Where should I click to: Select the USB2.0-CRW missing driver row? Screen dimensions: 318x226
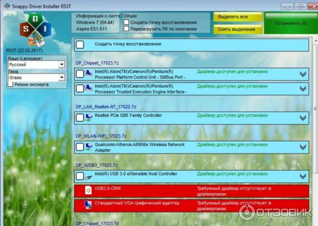(191, 189)
